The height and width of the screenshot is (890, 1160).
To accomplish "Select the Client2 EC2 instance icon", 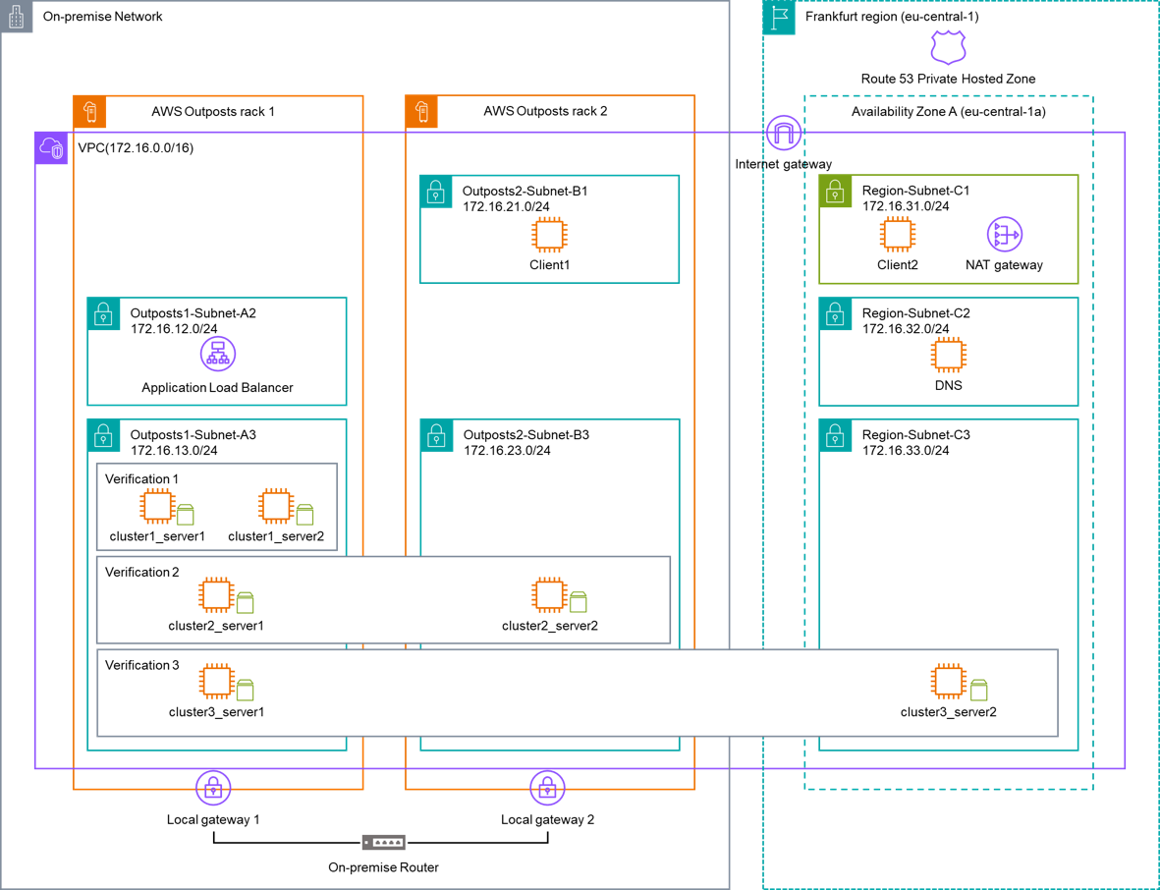I will (x=897, y=235).
